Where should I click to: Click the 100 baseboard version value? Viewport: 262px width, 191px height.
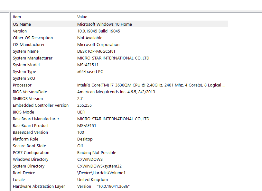click(x=80, y=132)
